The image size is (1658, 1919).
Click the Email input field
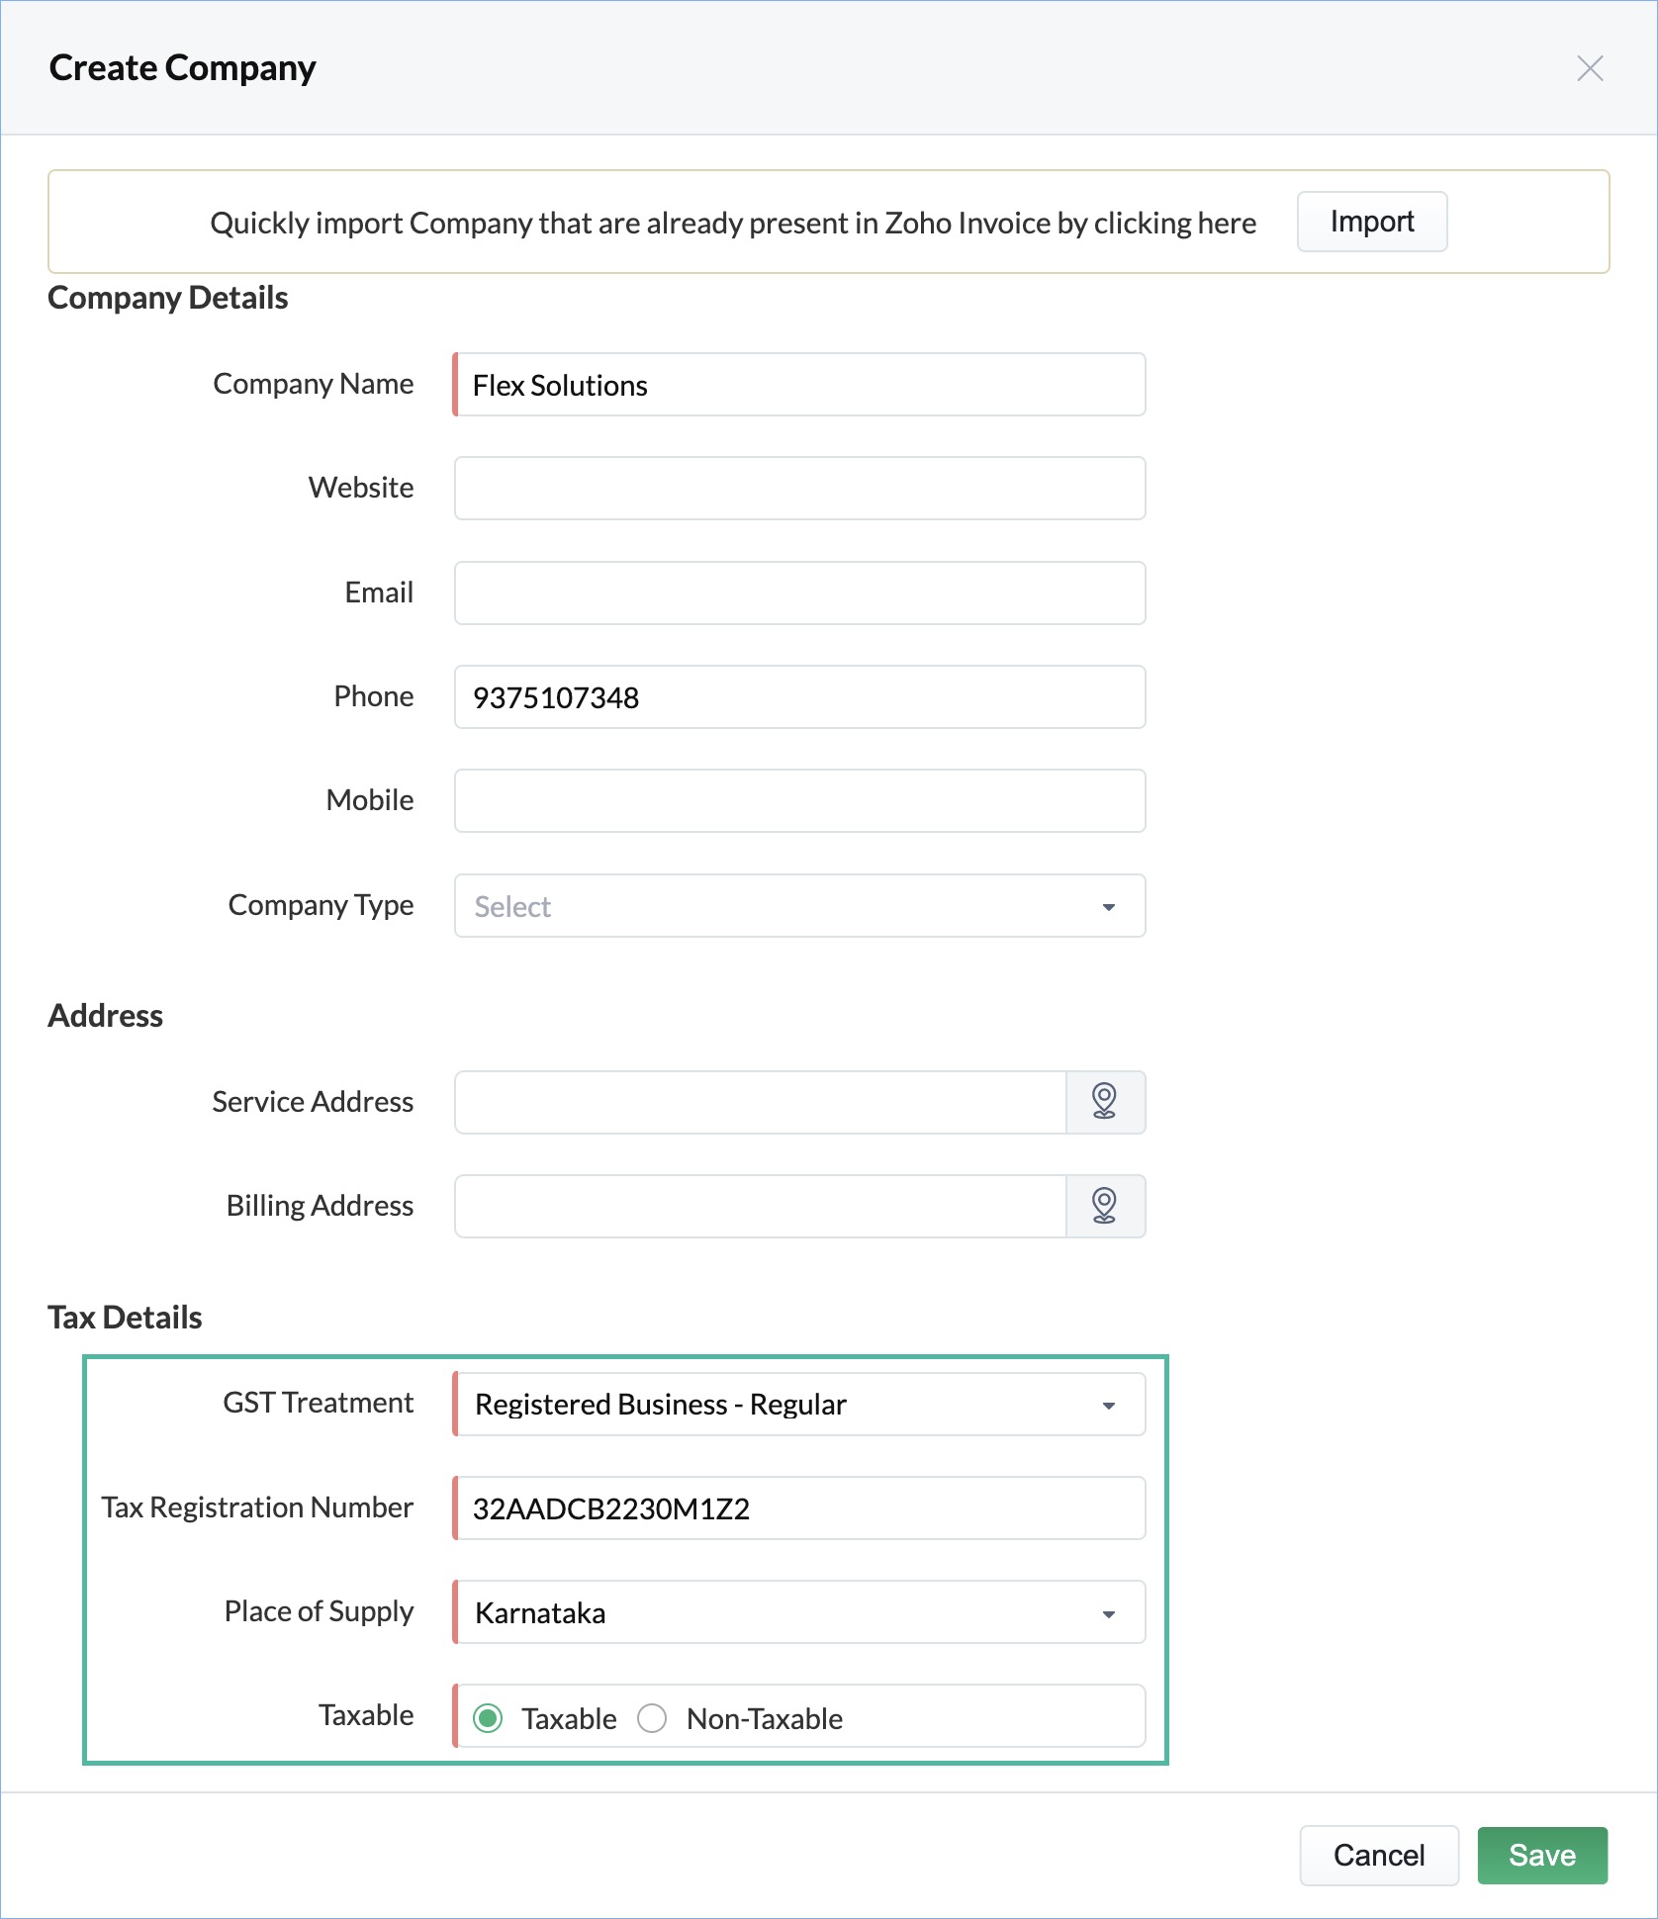coord(799,593)
